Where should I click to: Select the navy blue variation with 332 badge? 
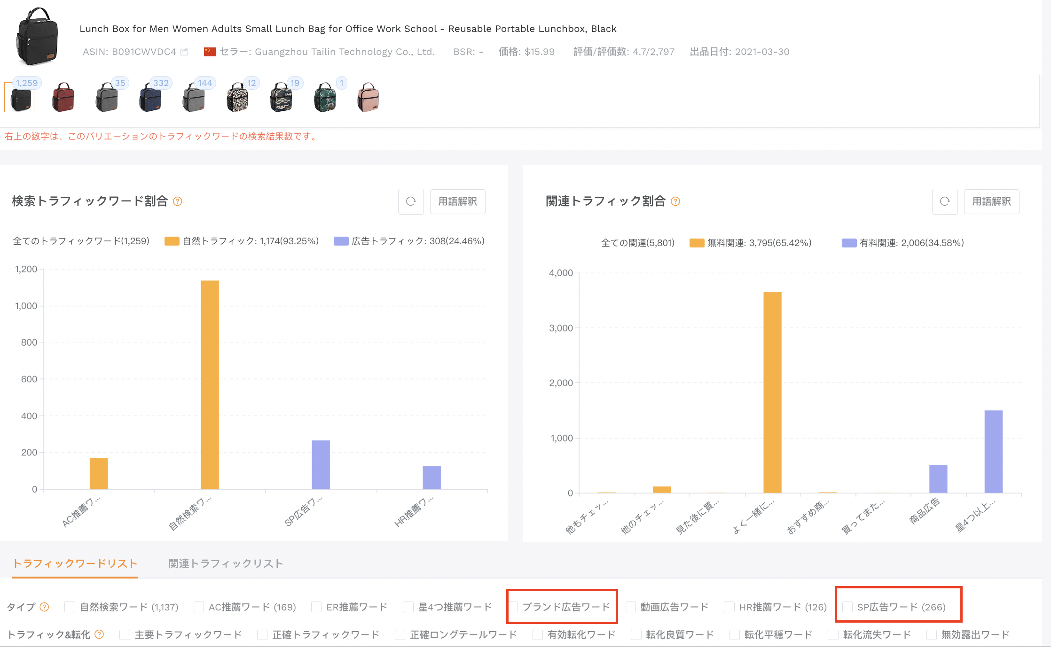[150, 98]
